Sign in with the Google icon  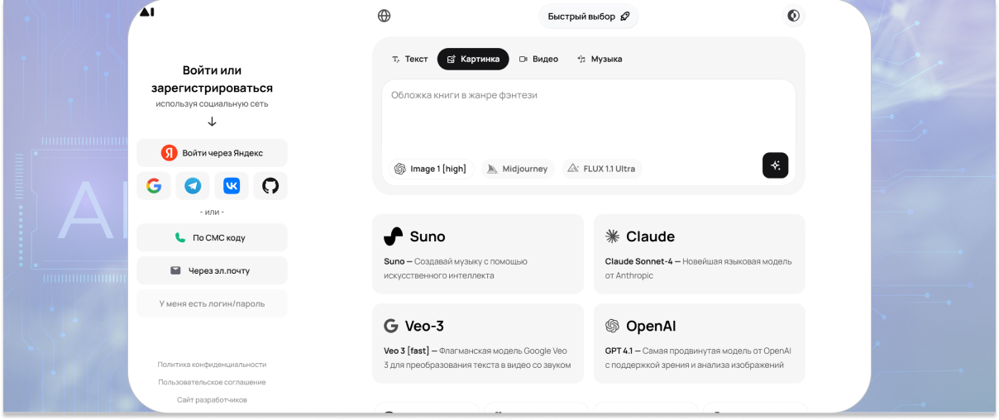point(154,186)
